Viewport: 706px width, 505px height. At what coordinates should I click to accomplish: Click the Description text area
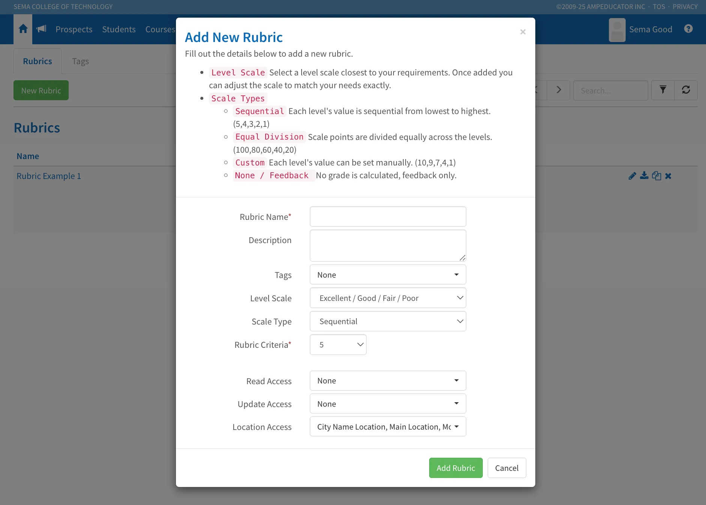tap(388, 245)
